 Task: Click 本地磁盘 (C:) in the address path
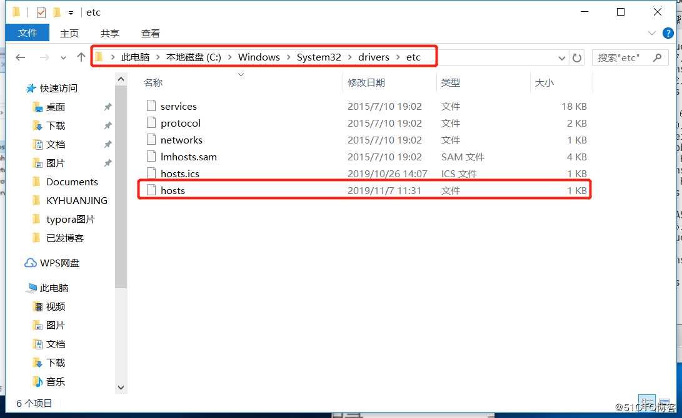point(194,57)
